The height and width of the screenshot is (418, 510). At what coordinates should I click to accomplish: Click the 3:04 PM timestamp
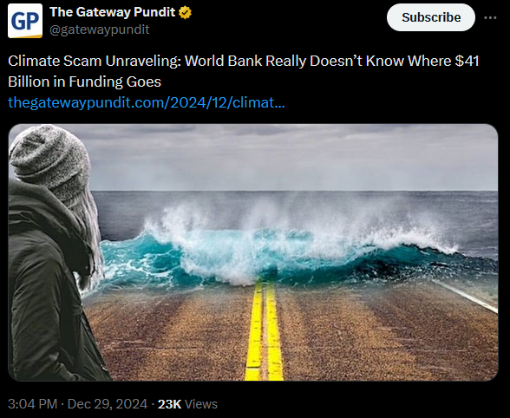coord(33,404)
